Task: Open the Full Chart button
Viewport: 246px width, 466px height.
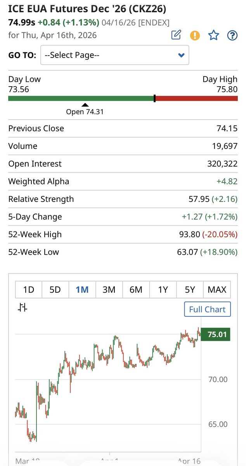Action: [207, 310]
